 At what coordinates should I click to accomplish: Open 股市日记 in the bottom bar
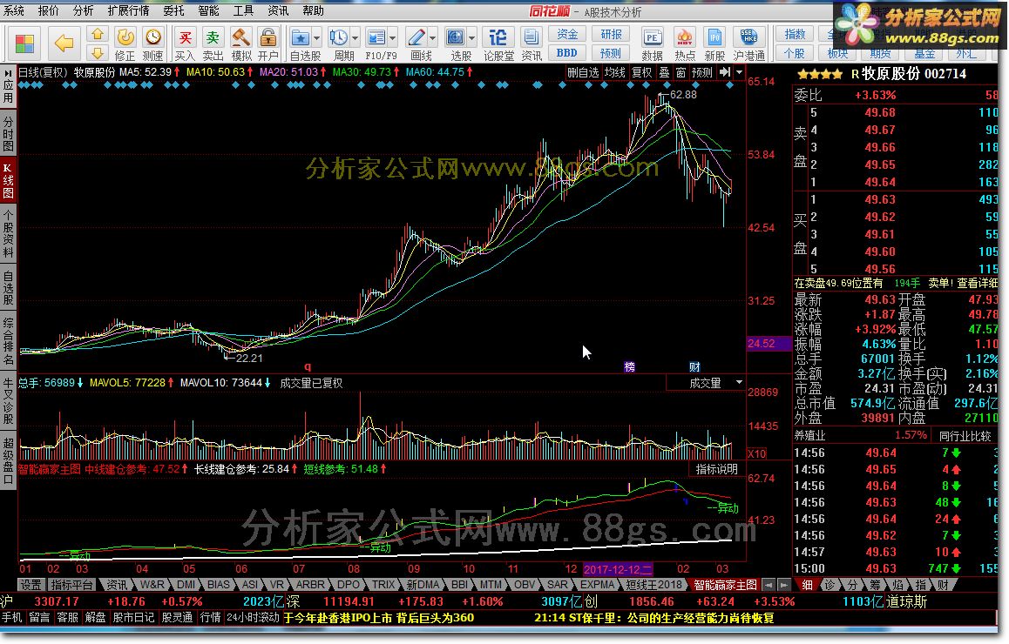(133, 618)
